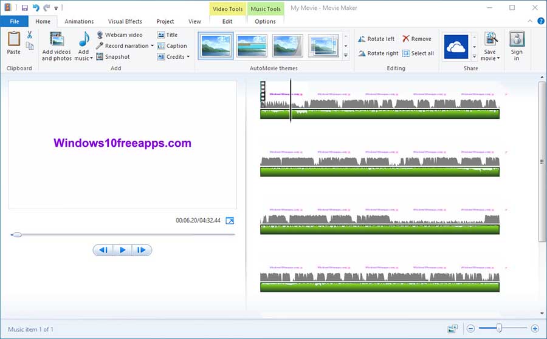Click the Sign in button
The height and width of the screenshot is (339, 547).
517,46
